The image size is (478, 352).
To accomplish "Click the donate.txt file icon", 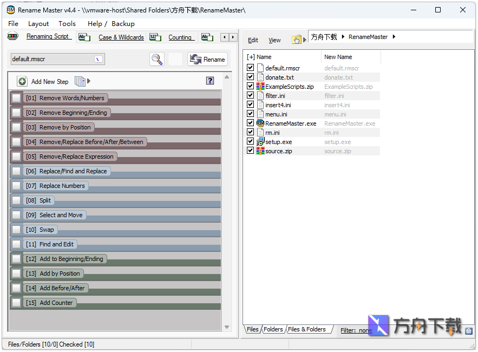I will pyautogui.click(x=260, y=77).
